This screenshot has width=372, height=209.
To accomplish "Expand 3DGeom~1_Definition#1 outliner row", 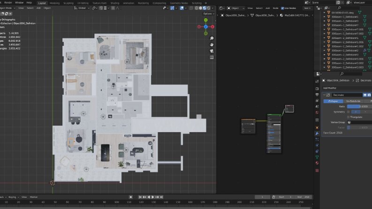I will point(324,17).
